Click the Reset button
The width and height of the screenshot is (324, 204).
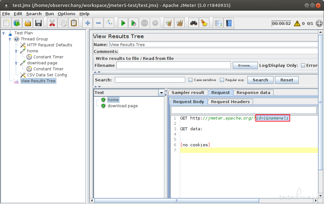(286, 80)
